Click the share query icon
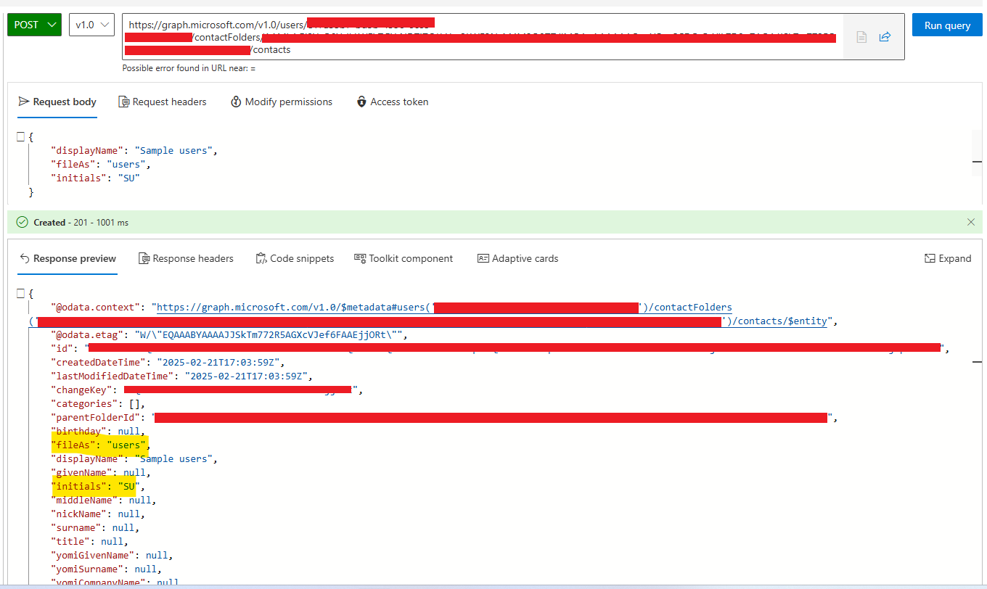 (x=885, y=37)
